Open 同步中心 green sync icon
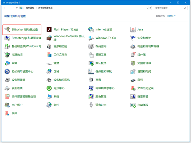Screen dimensions: 191x143 pyautogui.click(x=49, y=88)
